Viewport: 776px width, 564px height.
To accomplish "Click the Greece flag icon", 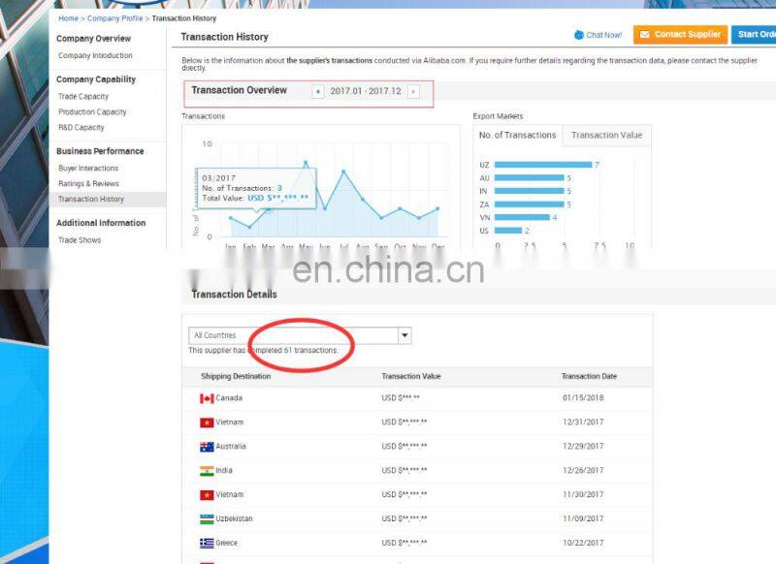I will pyautogui.click(x=207, y=544).
